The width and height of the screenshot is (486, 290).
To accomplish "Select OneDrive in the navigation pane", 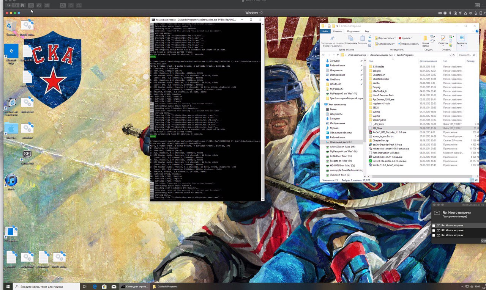I will 335,79.
